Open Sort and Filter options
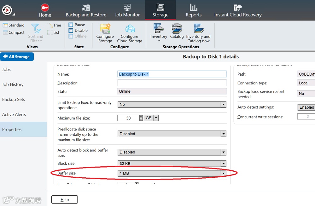Viewport: 315px width, 206px height. coord(36,33)
